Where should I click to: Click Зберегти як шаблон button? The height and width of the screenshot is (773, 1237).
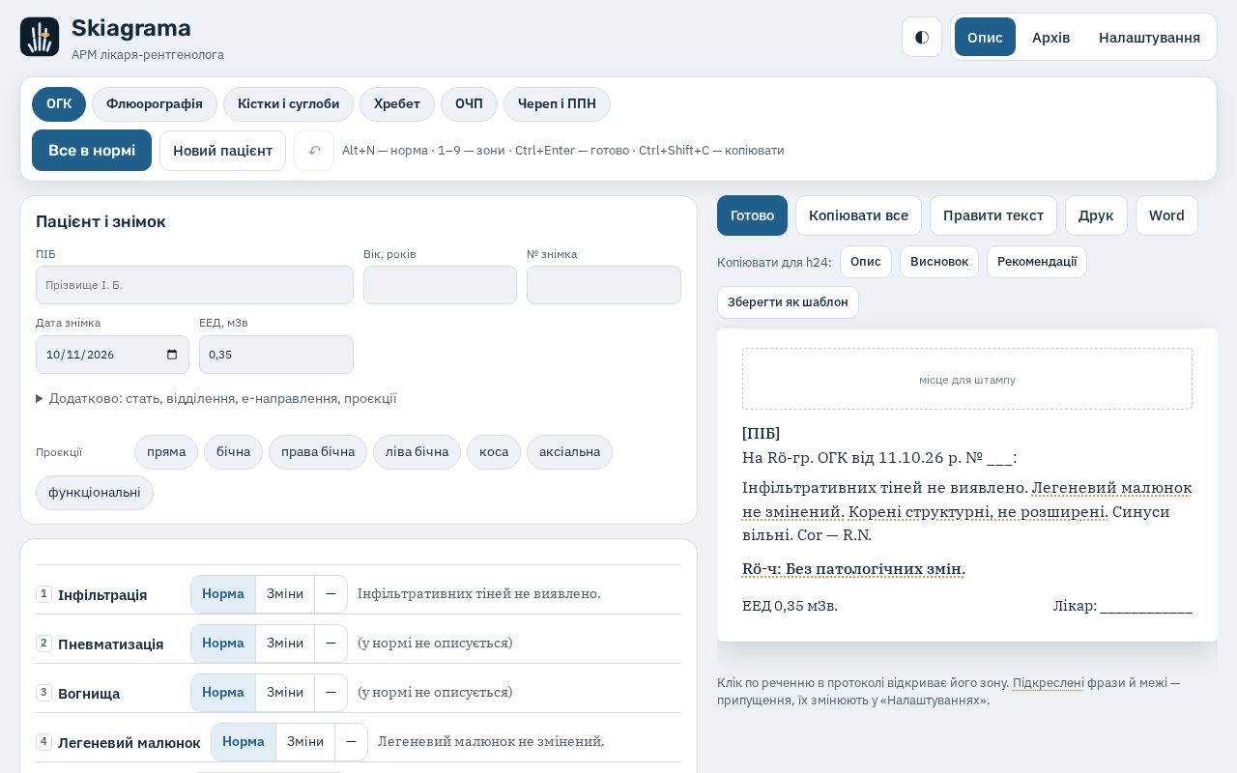click(788, 302)
